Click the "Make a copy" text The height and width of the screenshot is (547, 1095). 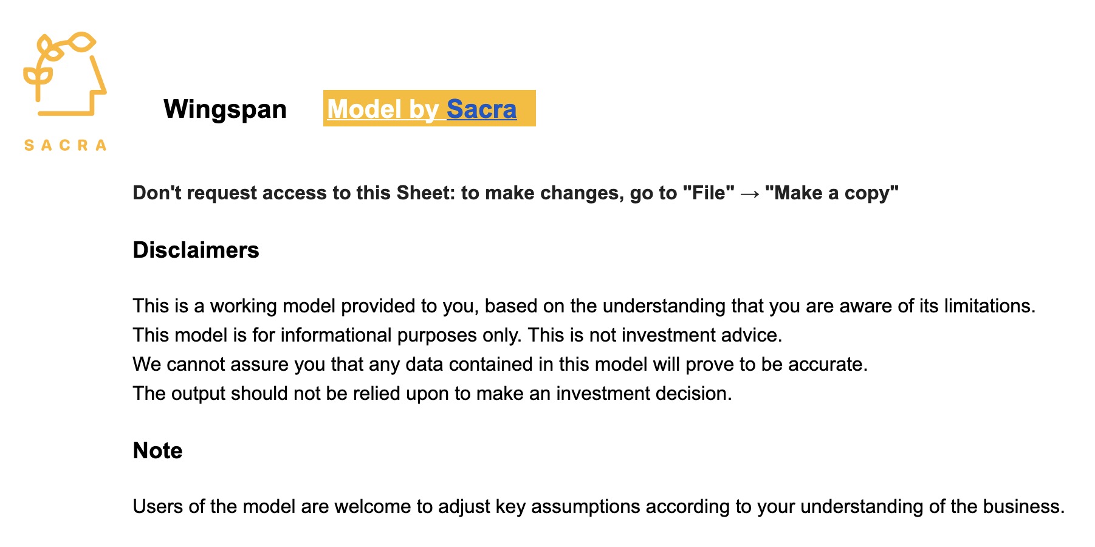831,193
